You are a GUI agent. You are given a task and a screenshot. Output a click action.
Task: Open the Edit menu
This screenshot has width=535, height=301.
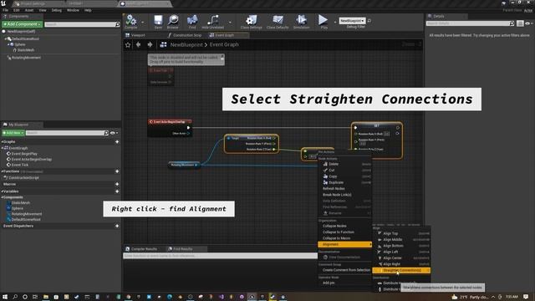(x=17, y=10)
